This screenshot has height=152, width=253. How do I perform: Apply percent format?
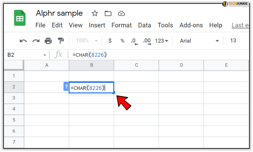(x=122, y=41)
